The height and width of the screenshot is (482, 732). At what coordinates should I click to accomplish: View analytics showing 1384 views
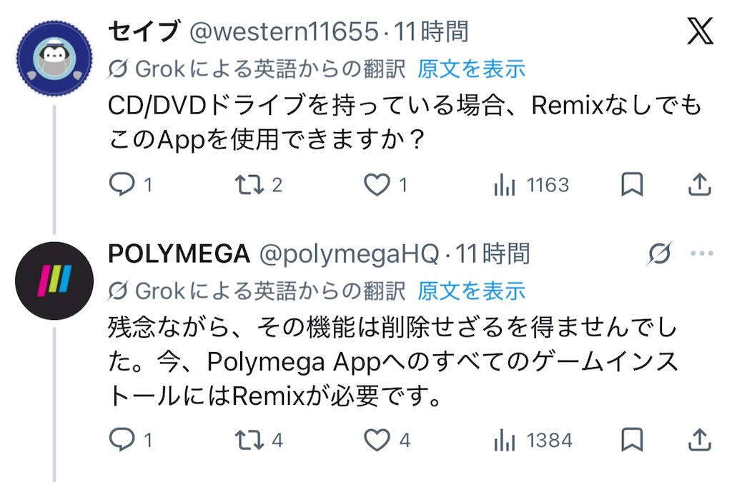tap(533, 440)
